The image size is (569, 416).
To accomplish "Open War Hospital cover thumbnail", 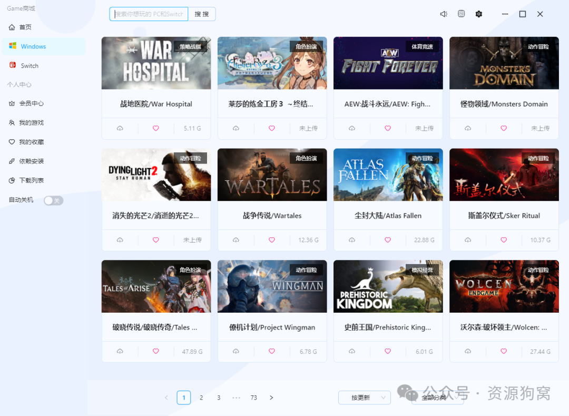I will pyautogui.click(x=156, y=63).
